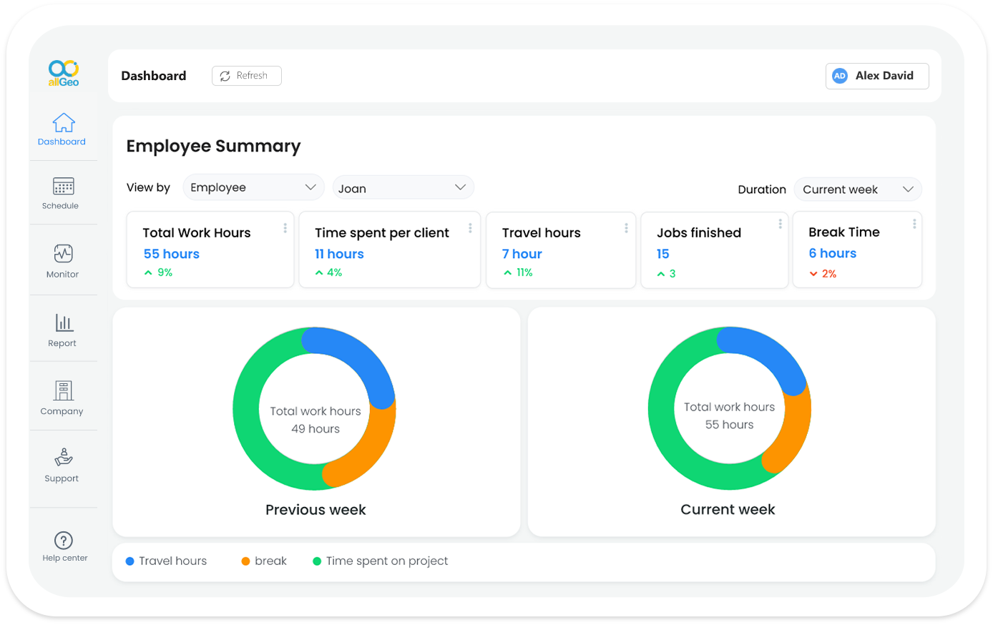993x625 pixels.
Task: Open Total Work Hours card options menu
Action: click(285, 228)
